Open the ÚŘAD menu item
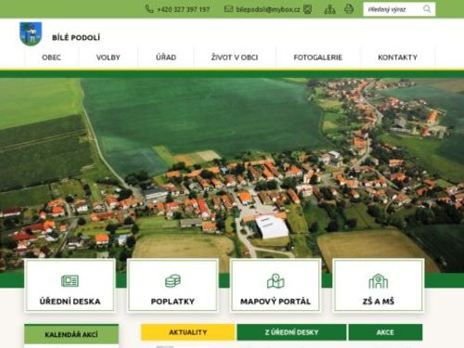Screen dimensions: 464x348 click(166, 58)
